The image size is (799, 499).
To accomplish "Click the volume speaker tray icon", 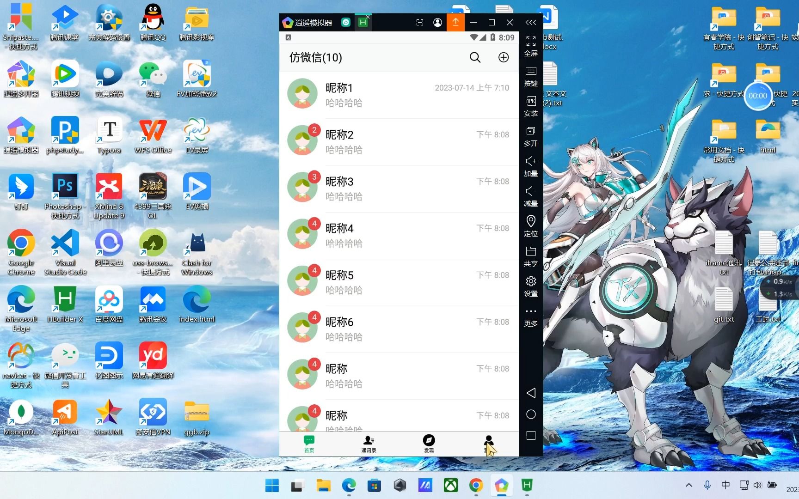I will [757, 485].
